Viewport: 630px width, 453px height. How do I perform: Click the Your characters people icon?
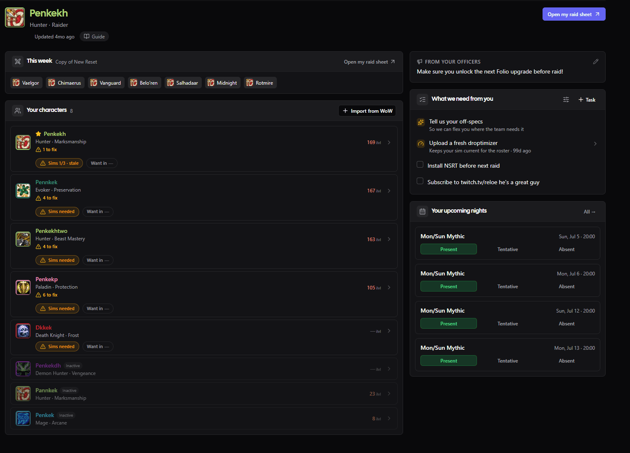point(18,111)
